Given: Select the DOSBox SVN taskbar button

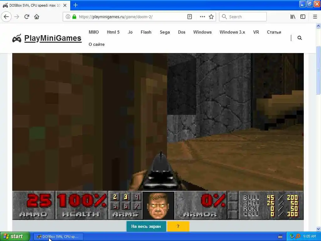Looking at the screenshot, I should point(58,237).
